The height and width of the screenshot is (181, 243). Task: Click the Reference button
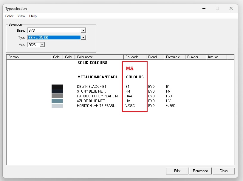(x=200, y=171)
